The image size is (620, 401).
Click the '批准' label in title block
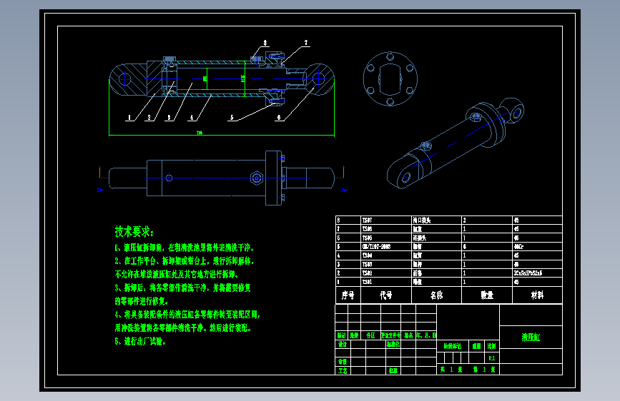point(393,370)
